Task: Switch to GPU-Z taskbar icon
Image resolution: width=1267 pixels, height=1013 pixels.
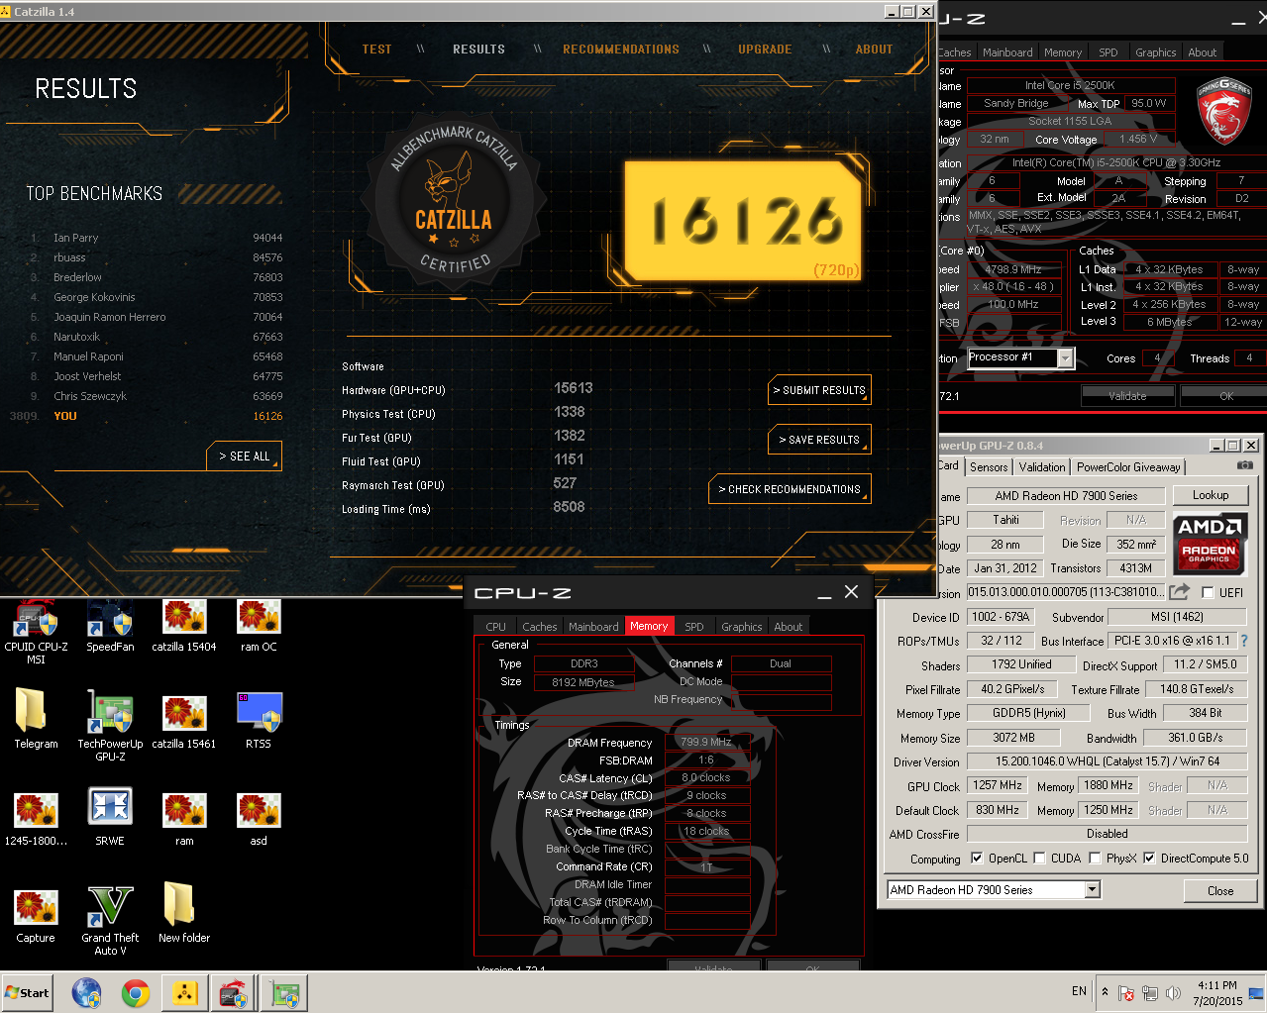Action: (285, 992)
